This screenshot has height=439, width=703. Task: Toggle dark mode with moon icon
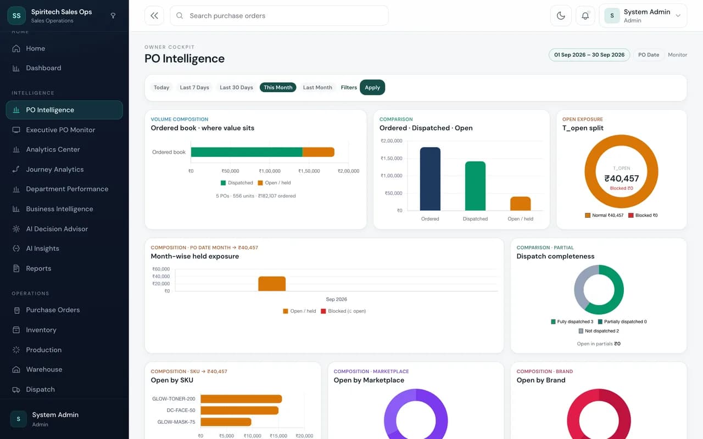click(x=561, y=16)
